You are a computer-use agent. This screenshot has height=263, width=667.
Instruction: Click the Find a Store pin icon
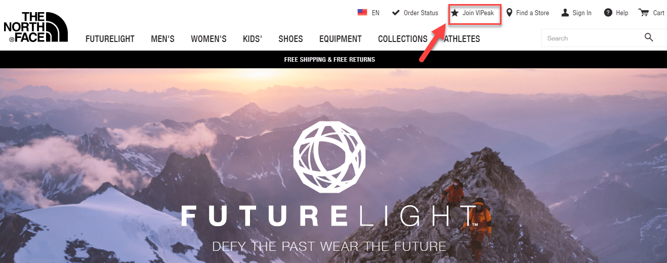tap(510, 13)
